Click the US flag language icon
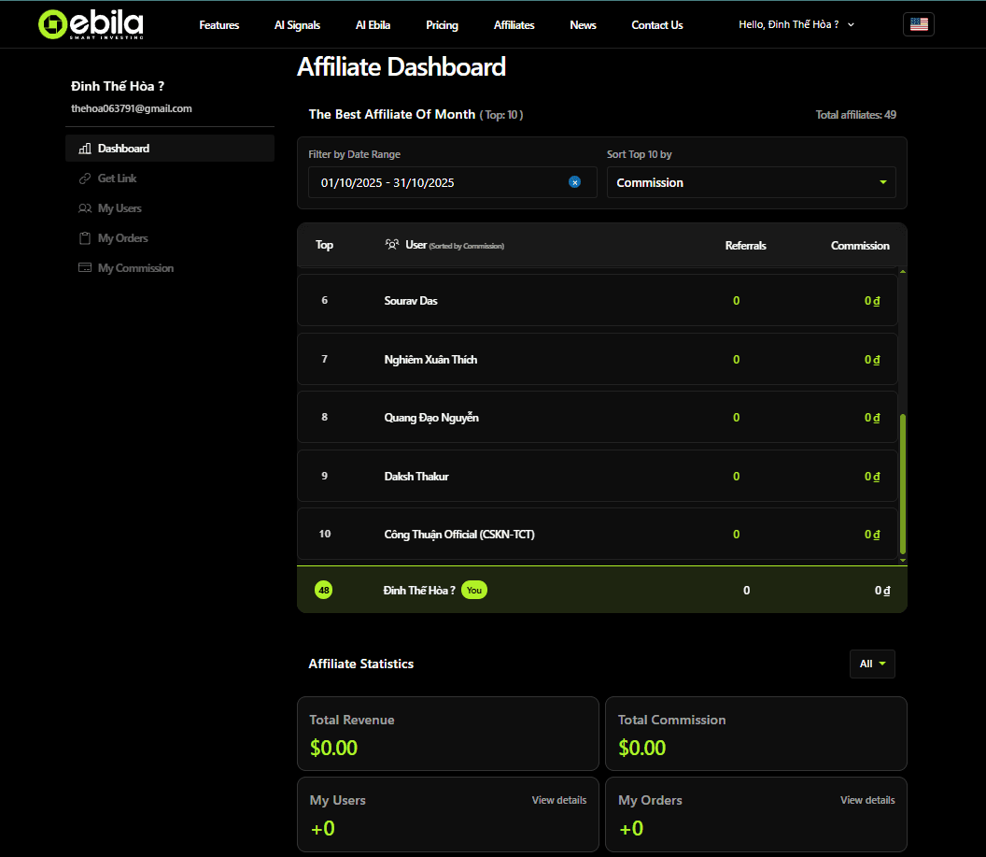 919,24
